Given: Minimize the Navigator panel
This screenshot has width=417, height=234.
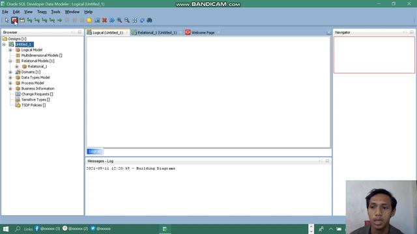Looking at the screenshot, I should [x=404, y=32].
